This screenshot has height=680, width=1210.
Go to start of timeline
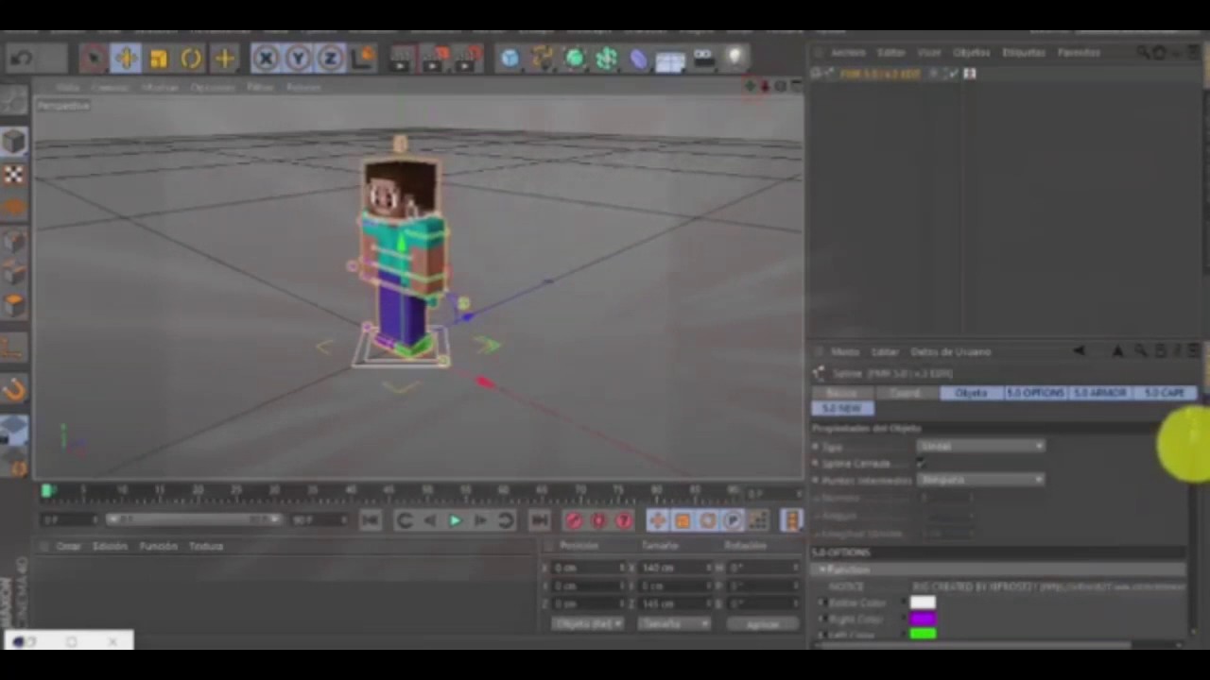click(x=370, y=520)
